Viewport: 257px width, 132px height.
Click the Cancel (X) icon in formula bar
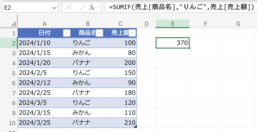68,8
